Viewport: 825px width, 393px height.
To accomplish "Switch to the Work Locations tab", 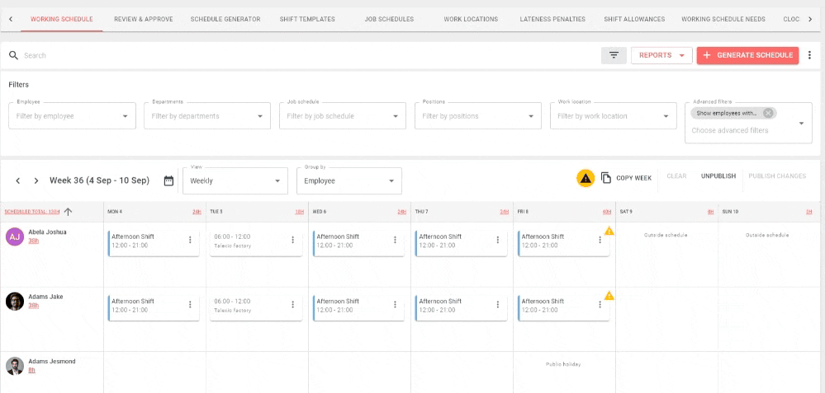I will tap(471, 19).
